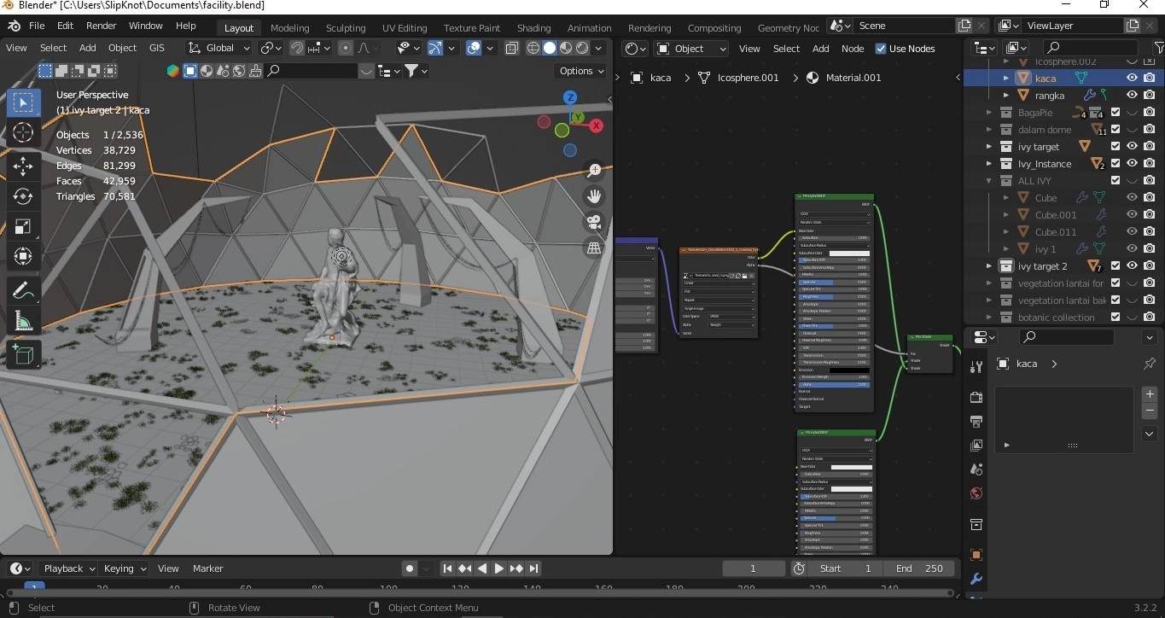Toggle the ivy target collection checkbox
Screen dimensions: 1165x618
point(1115,147)
